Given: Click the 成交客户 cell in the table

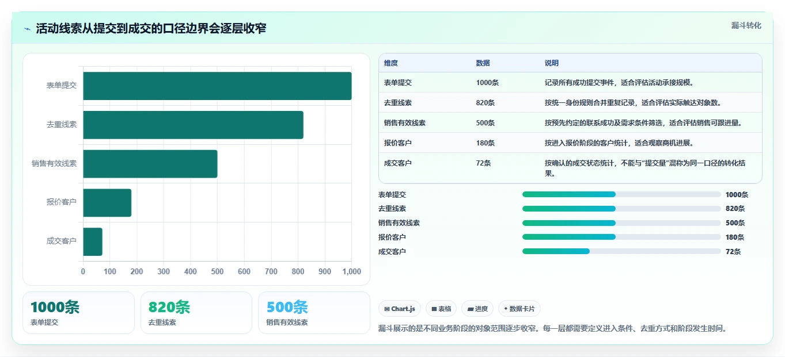Looking at the screenshot, I should click(x=398, y=163).
